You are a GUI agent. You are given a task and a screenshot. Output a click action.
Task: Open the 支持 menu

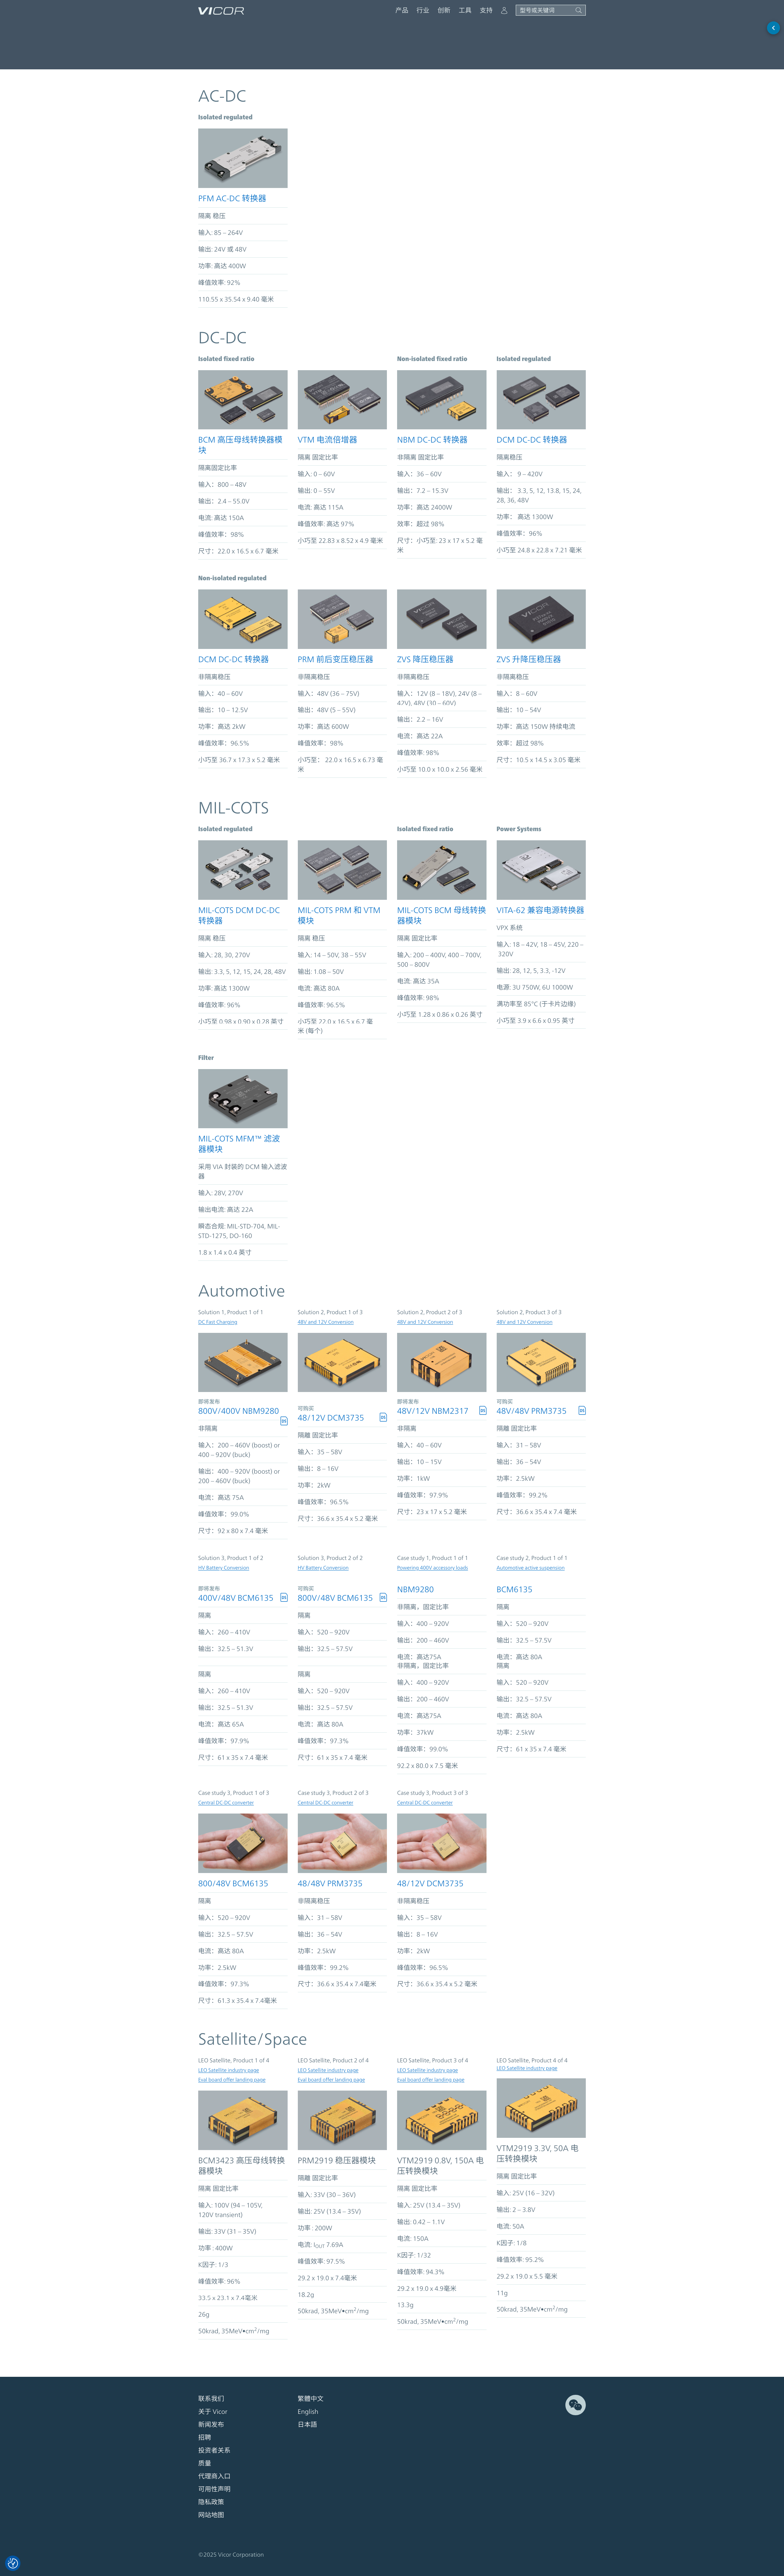click(486, 10)
